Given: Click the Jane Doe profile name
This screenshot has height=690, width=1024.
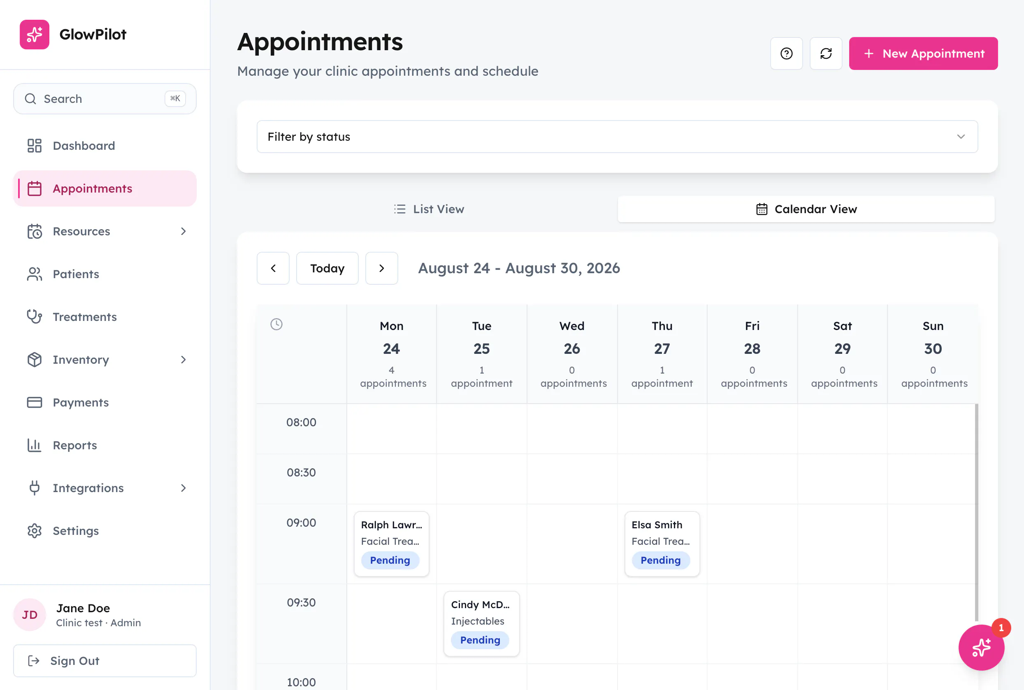Looking at the screenshot, I should 83,608.
